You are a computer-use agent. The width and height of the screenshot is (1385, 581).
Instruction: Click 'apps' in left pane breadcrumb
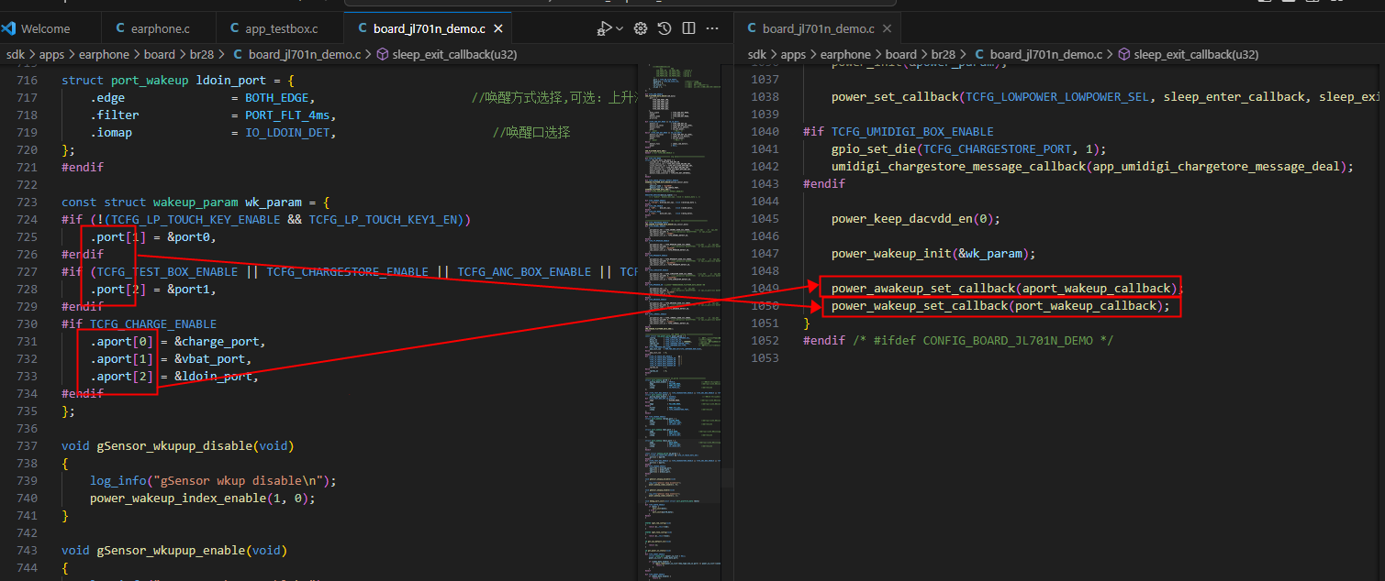[51, 54]
